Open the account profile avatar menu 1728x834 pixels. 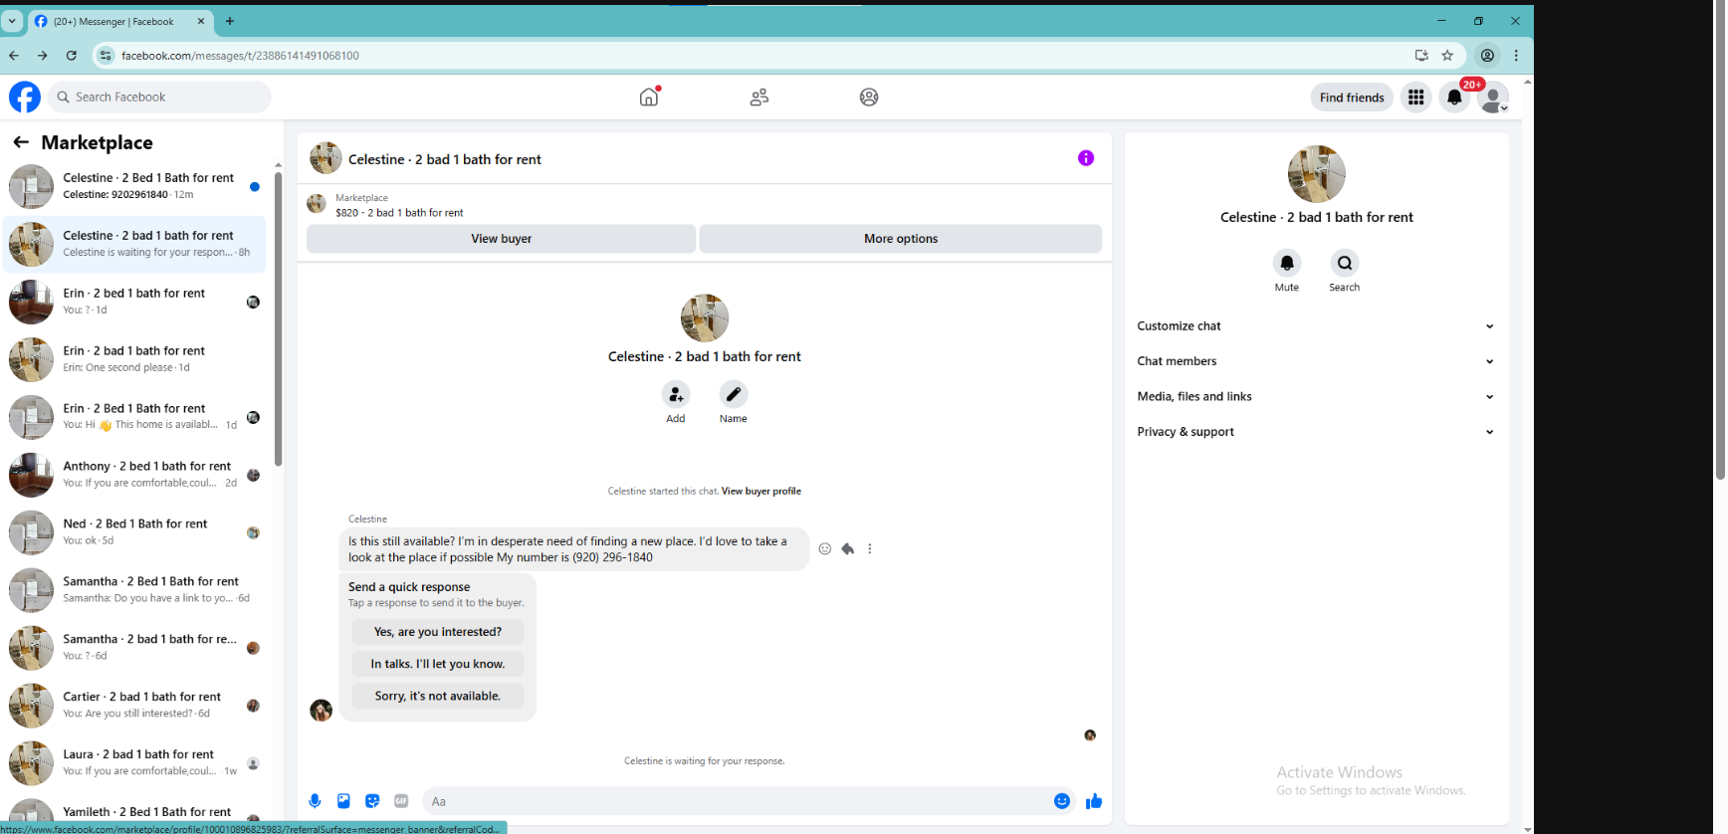point(1493,97)
